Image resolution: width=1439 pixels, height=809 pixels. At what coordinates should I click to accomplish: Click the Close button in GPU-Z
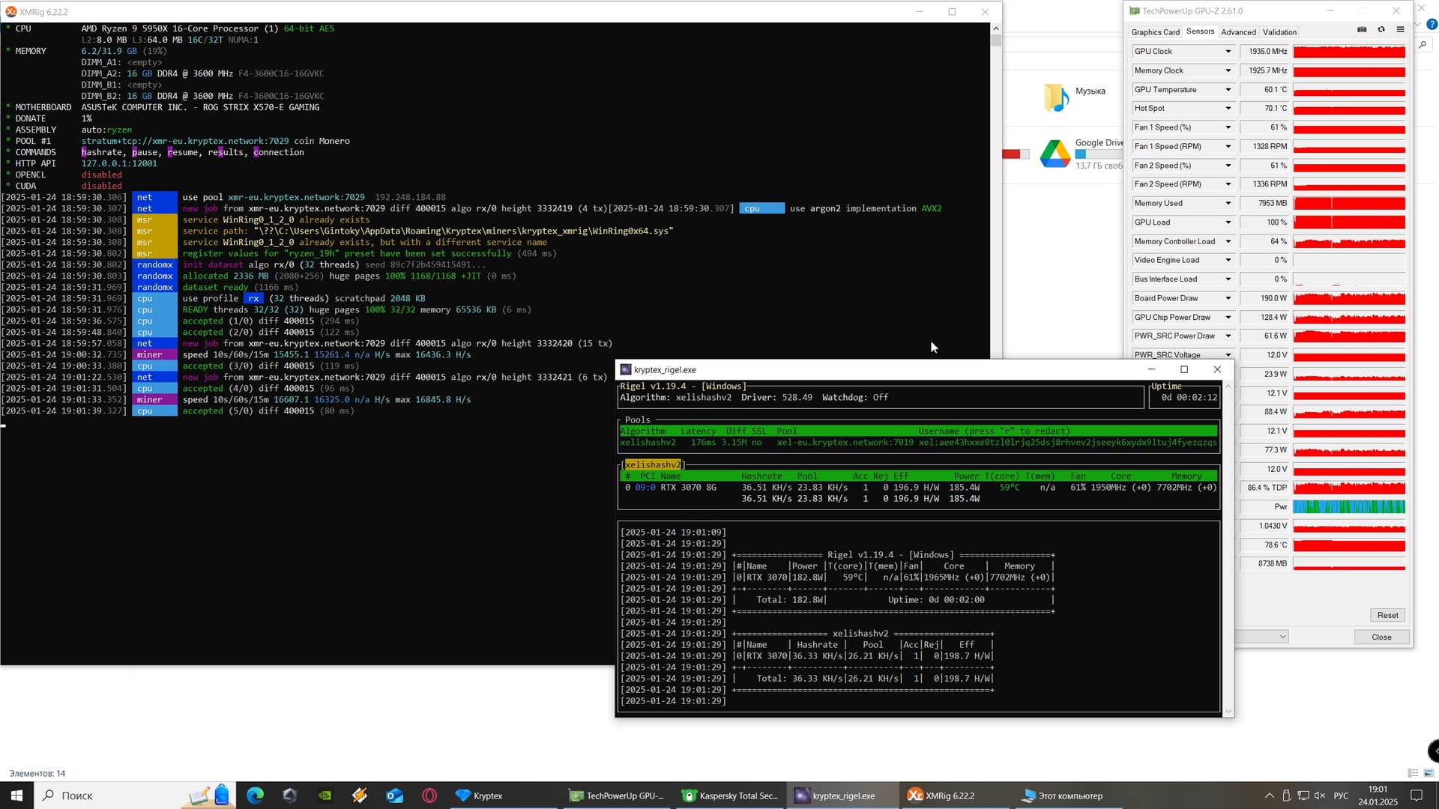[x=1381, y=637]
